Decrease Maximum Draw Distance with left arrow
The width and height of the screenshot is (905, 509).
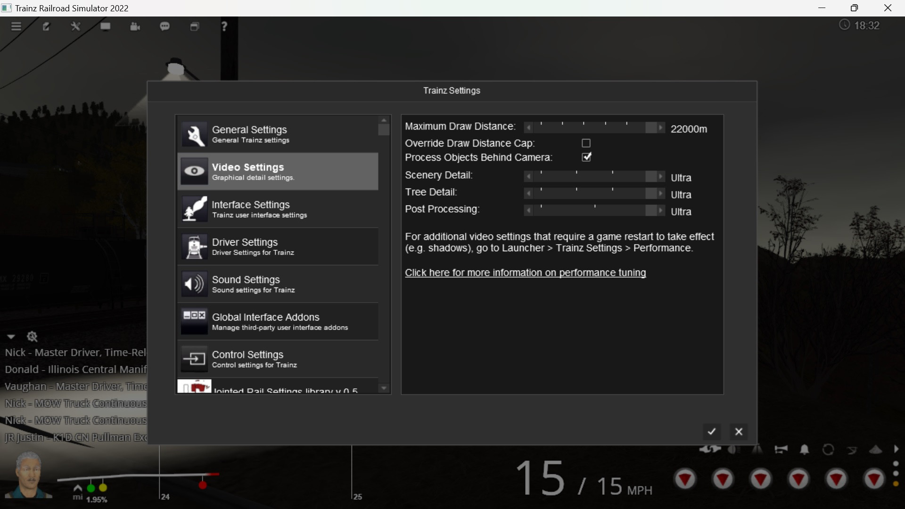(528, 128)
